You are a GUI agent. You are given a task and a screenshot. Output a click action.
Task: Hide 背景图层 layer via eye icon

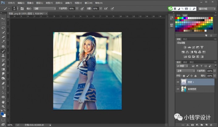178,89
